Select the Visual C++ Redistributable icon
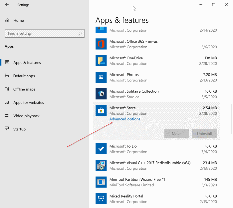 click(101, 165)
